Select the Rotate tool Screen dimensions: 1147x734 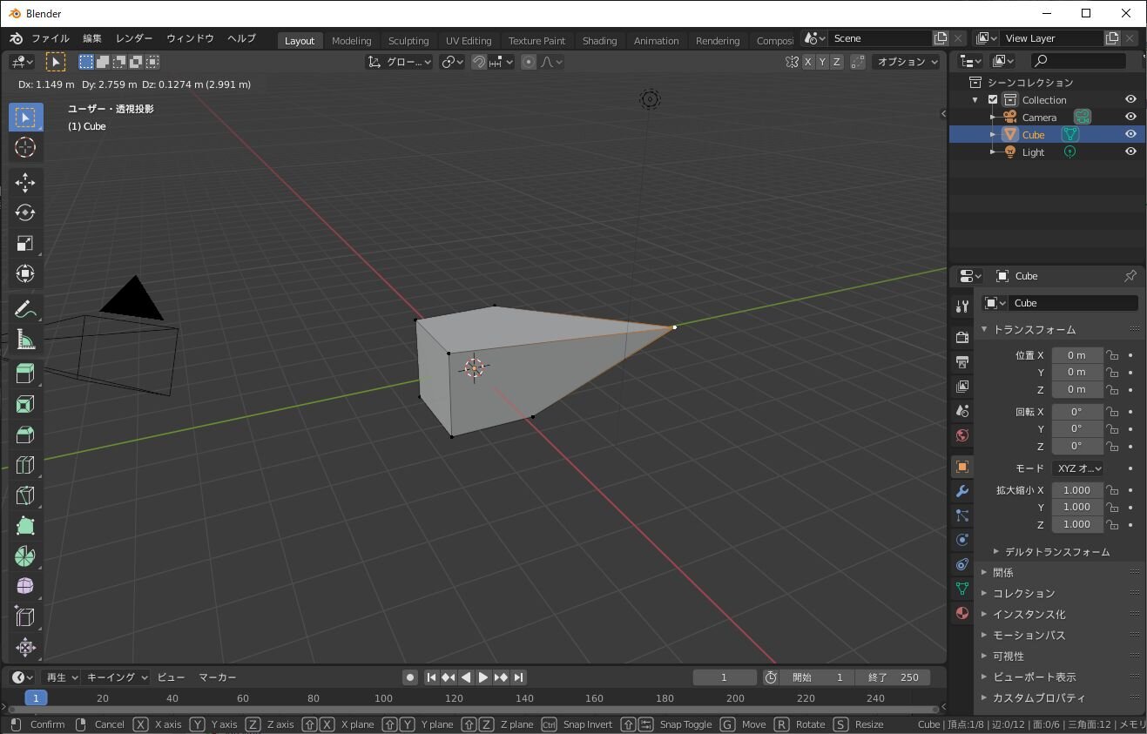tap(25, 212)
